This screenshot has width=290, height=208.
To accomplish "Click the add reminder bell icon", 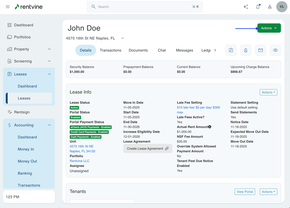I will pos(246,50).
